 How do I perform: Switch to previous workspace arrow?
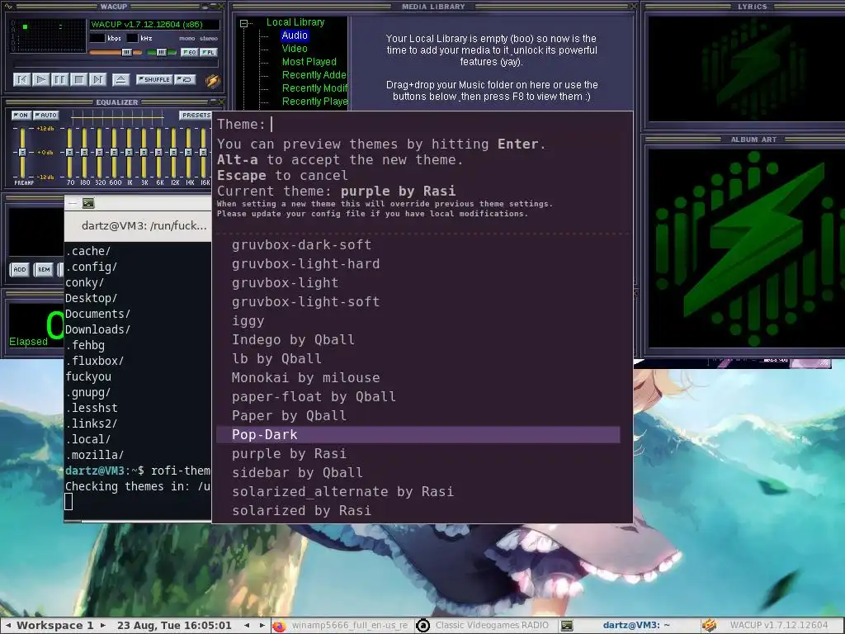[x=7, y=626]
